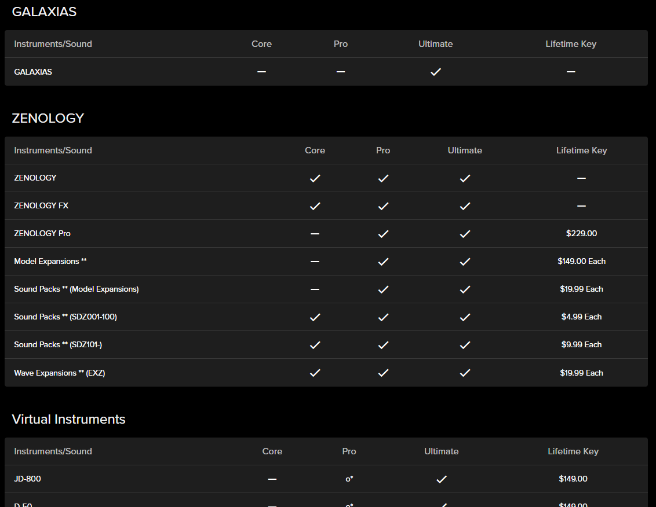Viewport: 656px width, 507px height.
Task: Click the Pro dash in GALAXIAS row
Action: pos(341,72)
